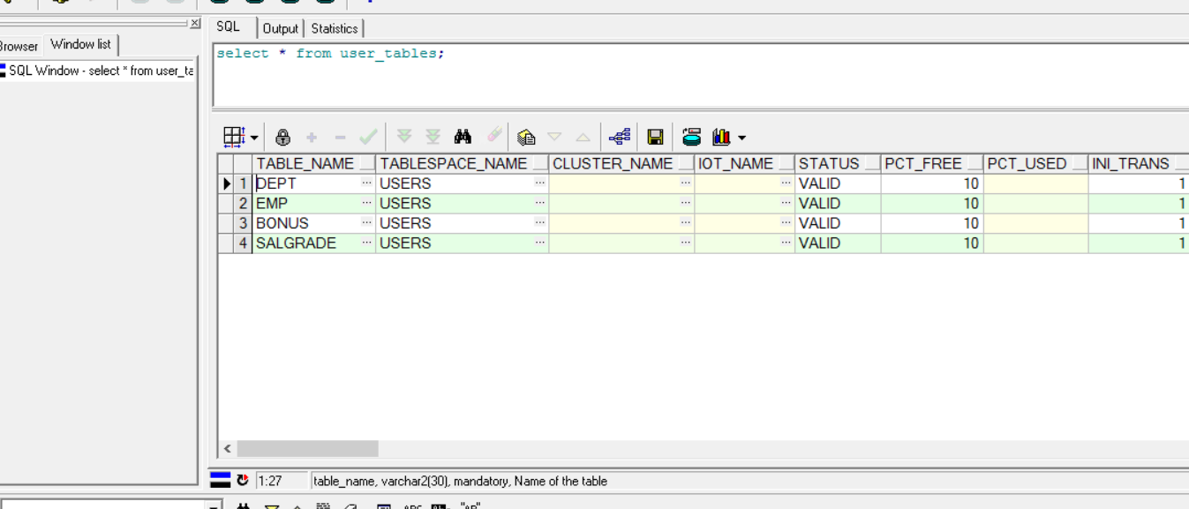Toggle the single record view icon
This screenshot has height=509, width=1189.
(526, 137)
